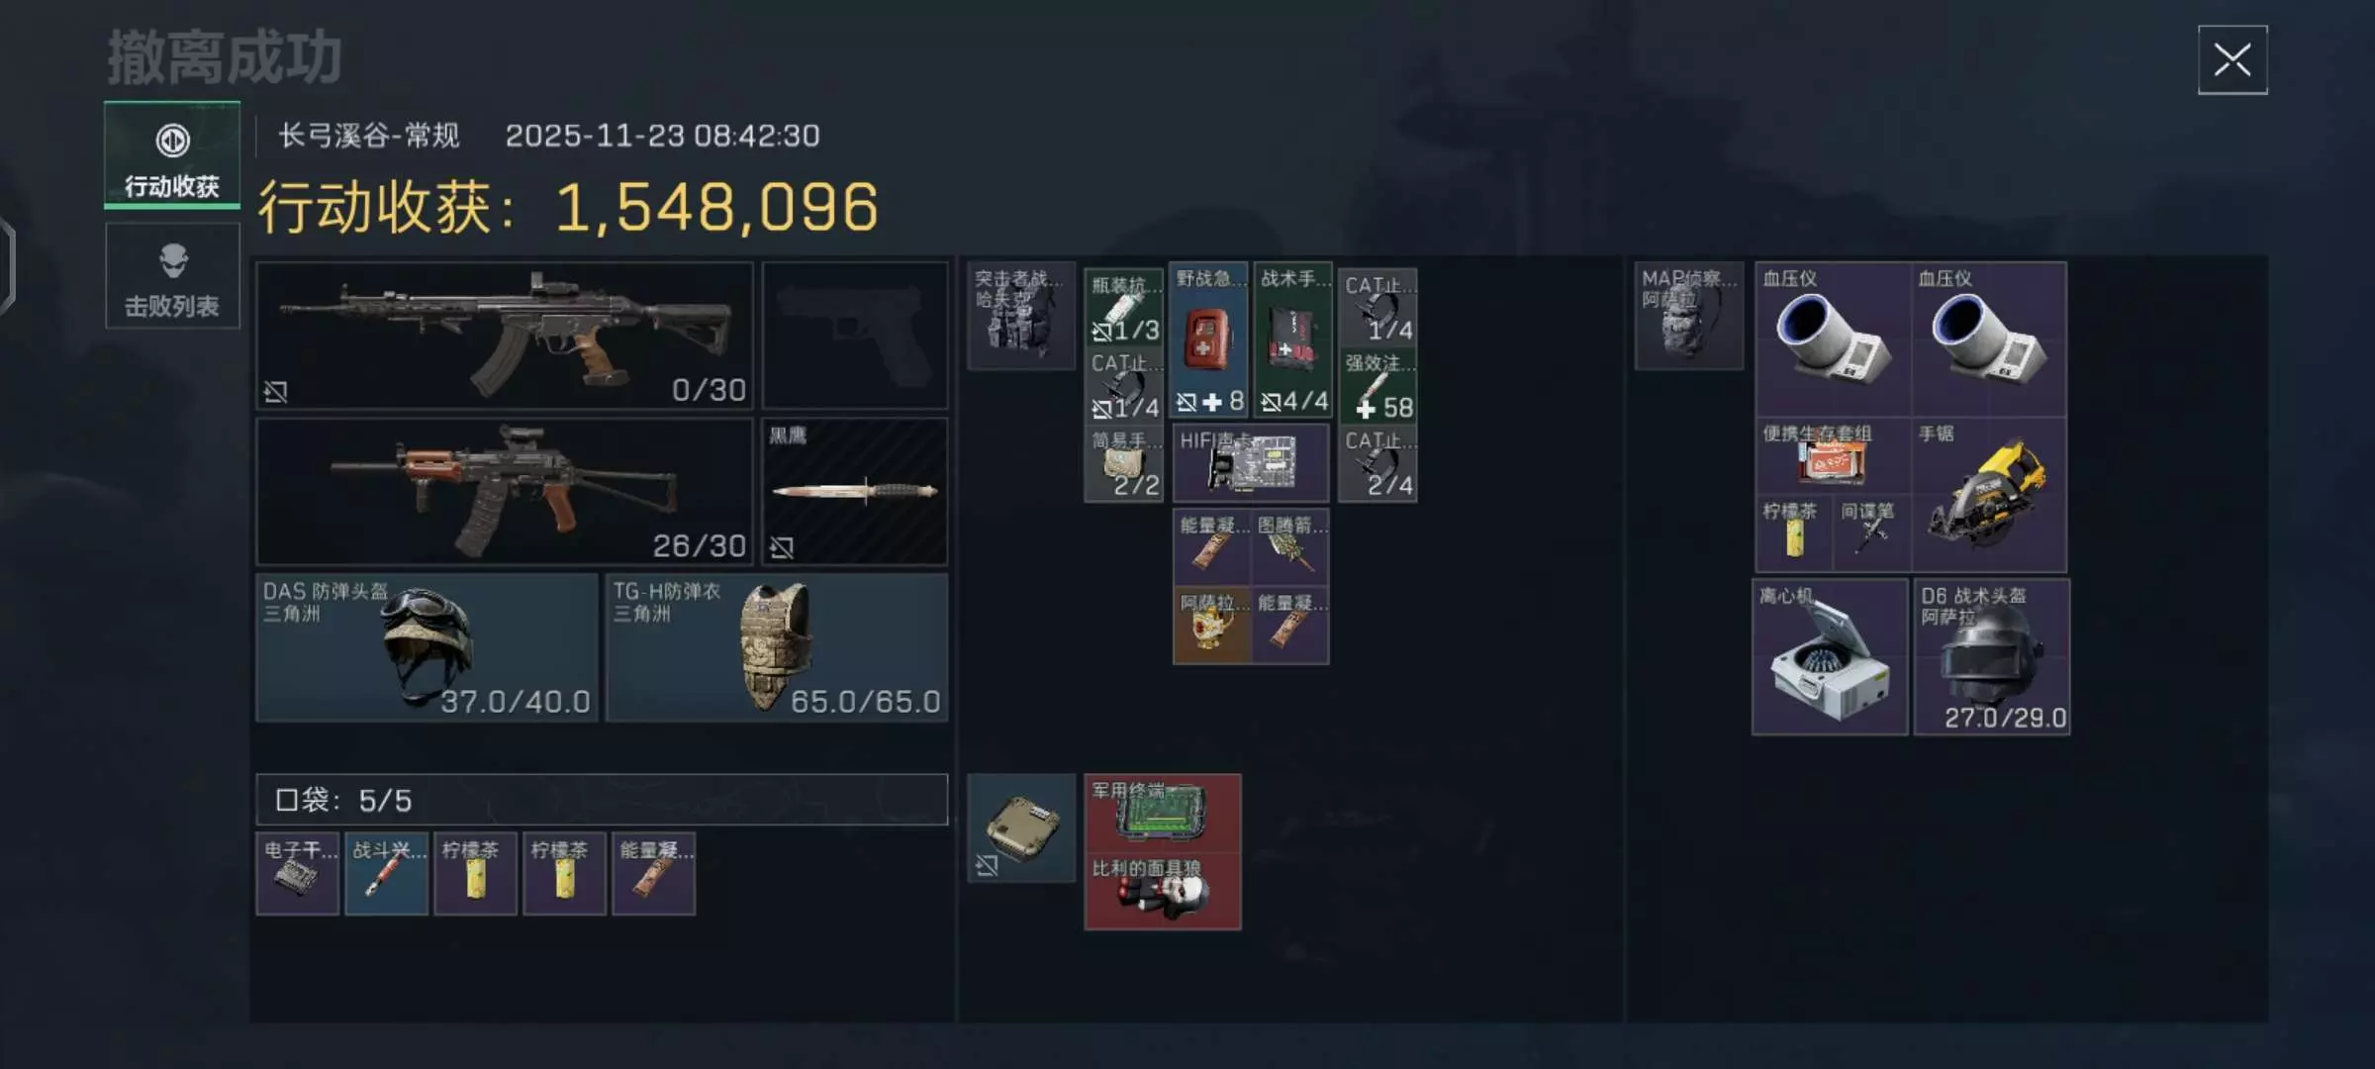Select the D6 战术头盔 item

1992,656
